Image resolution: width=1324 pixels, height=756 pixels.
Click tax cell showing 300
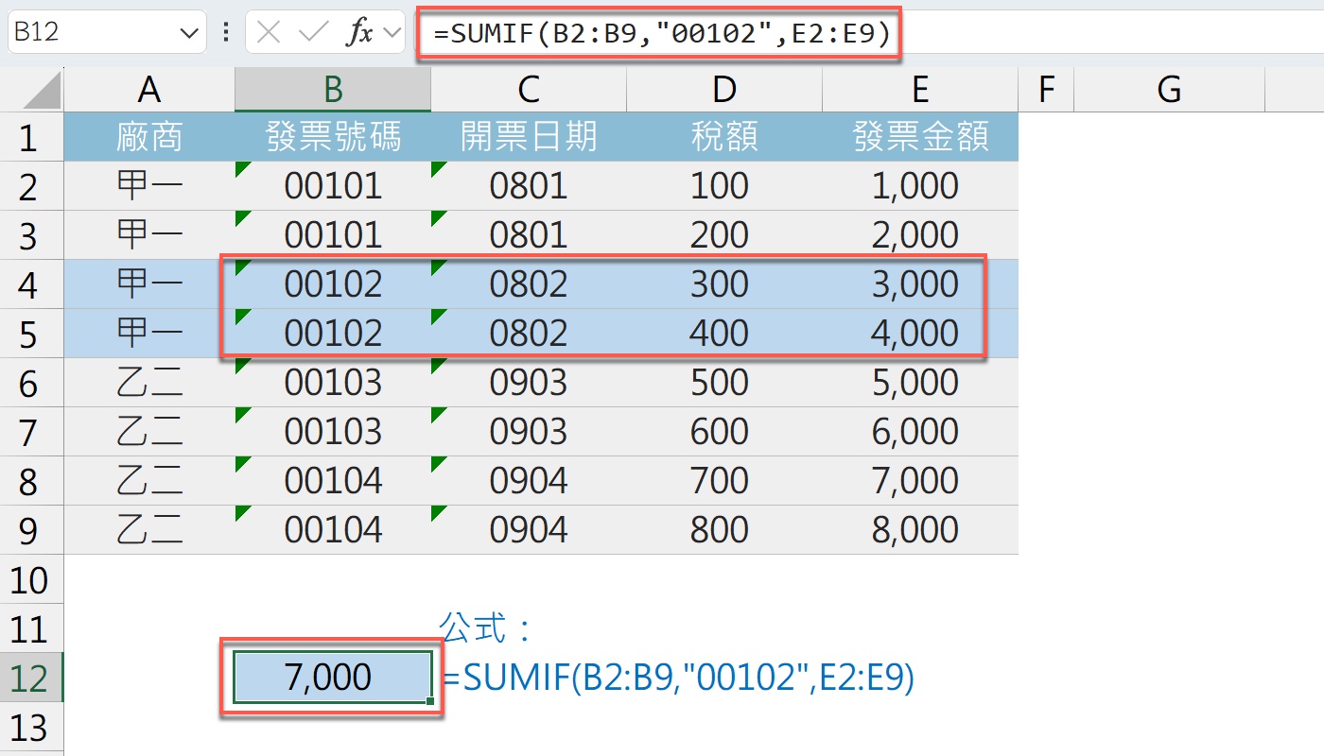tap(724, 284)
